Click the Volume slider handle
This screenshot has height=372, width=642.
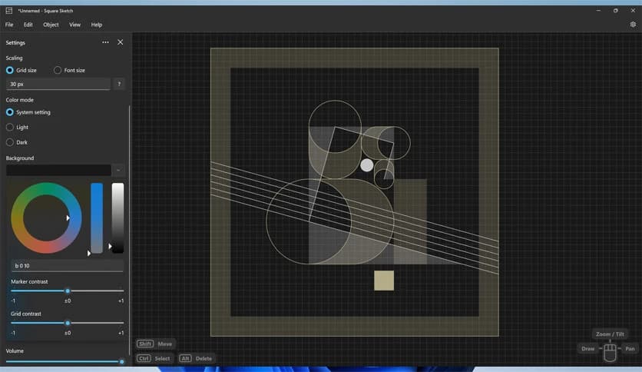coord(121,362)
